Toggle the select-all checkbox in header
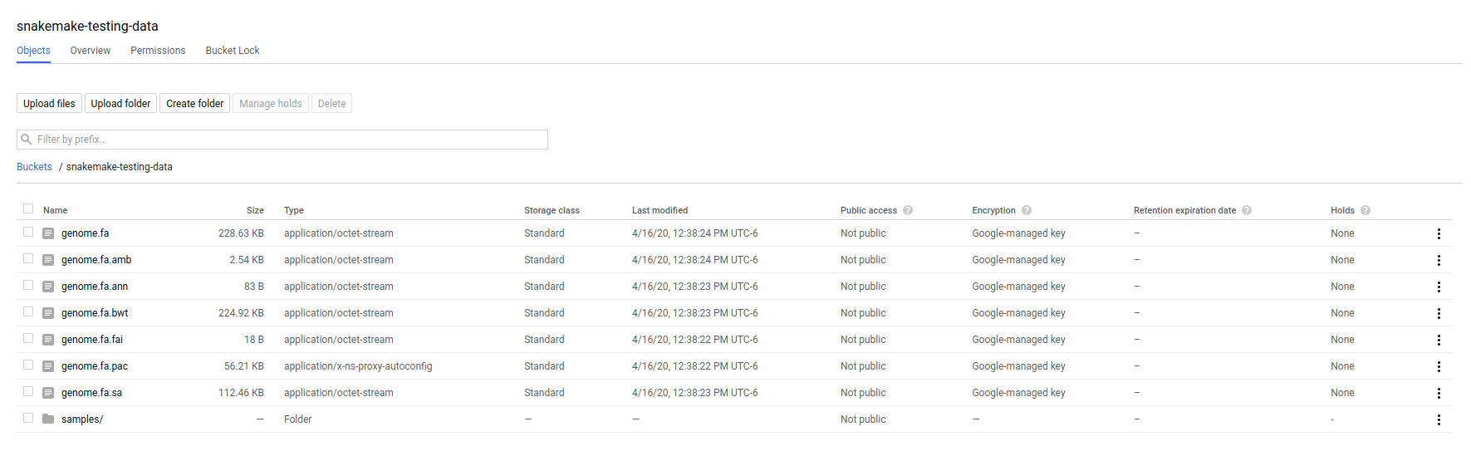 28,209
